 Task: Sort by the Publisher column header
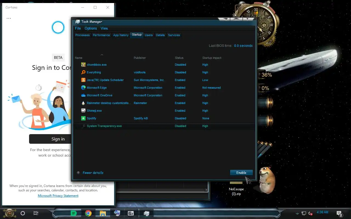click(140, 58)
